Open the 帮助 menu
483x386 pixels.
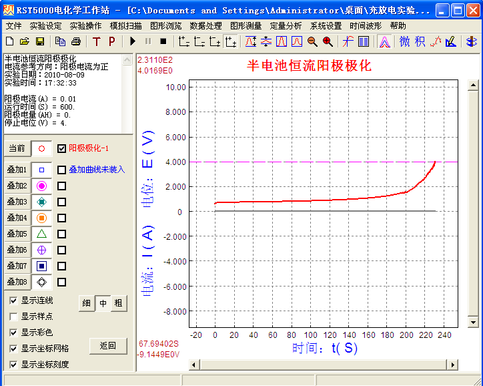[398, 25]
